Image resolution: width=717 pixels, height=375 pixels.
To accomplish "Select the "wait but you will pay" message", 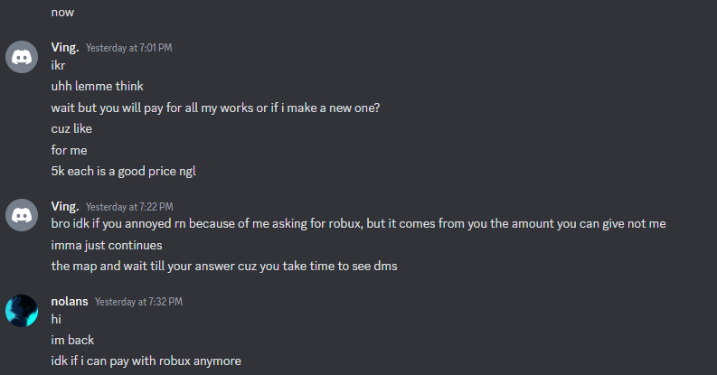I will point(215,108).
